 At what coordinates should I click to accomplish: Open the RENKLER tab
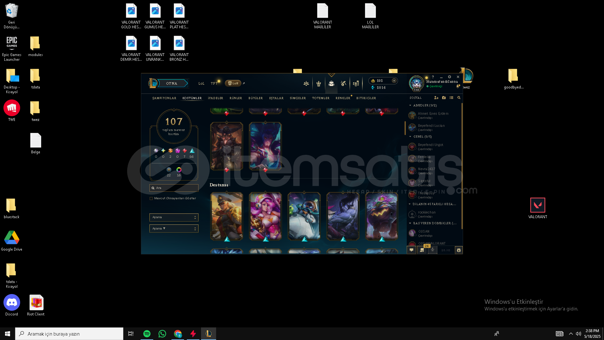tap(343, 98)
